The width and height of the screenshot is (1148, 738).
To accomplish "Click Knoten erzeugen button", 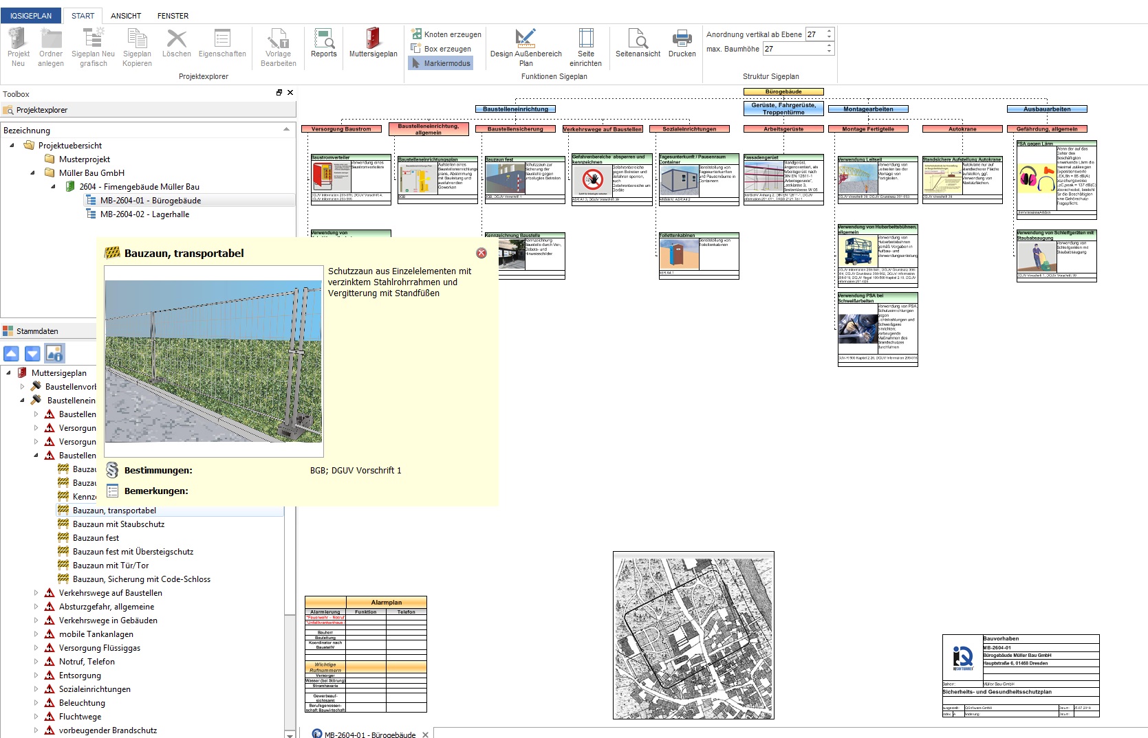I will click(x=446, y=34).
